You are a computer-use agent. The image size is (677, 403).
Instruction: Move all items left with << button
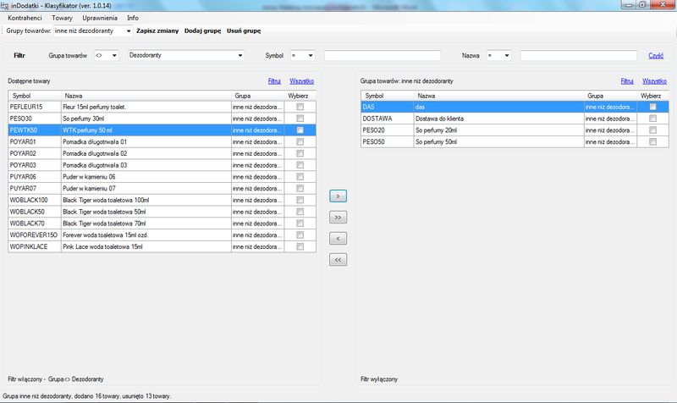pyautogui.click(x=338, y=260)
